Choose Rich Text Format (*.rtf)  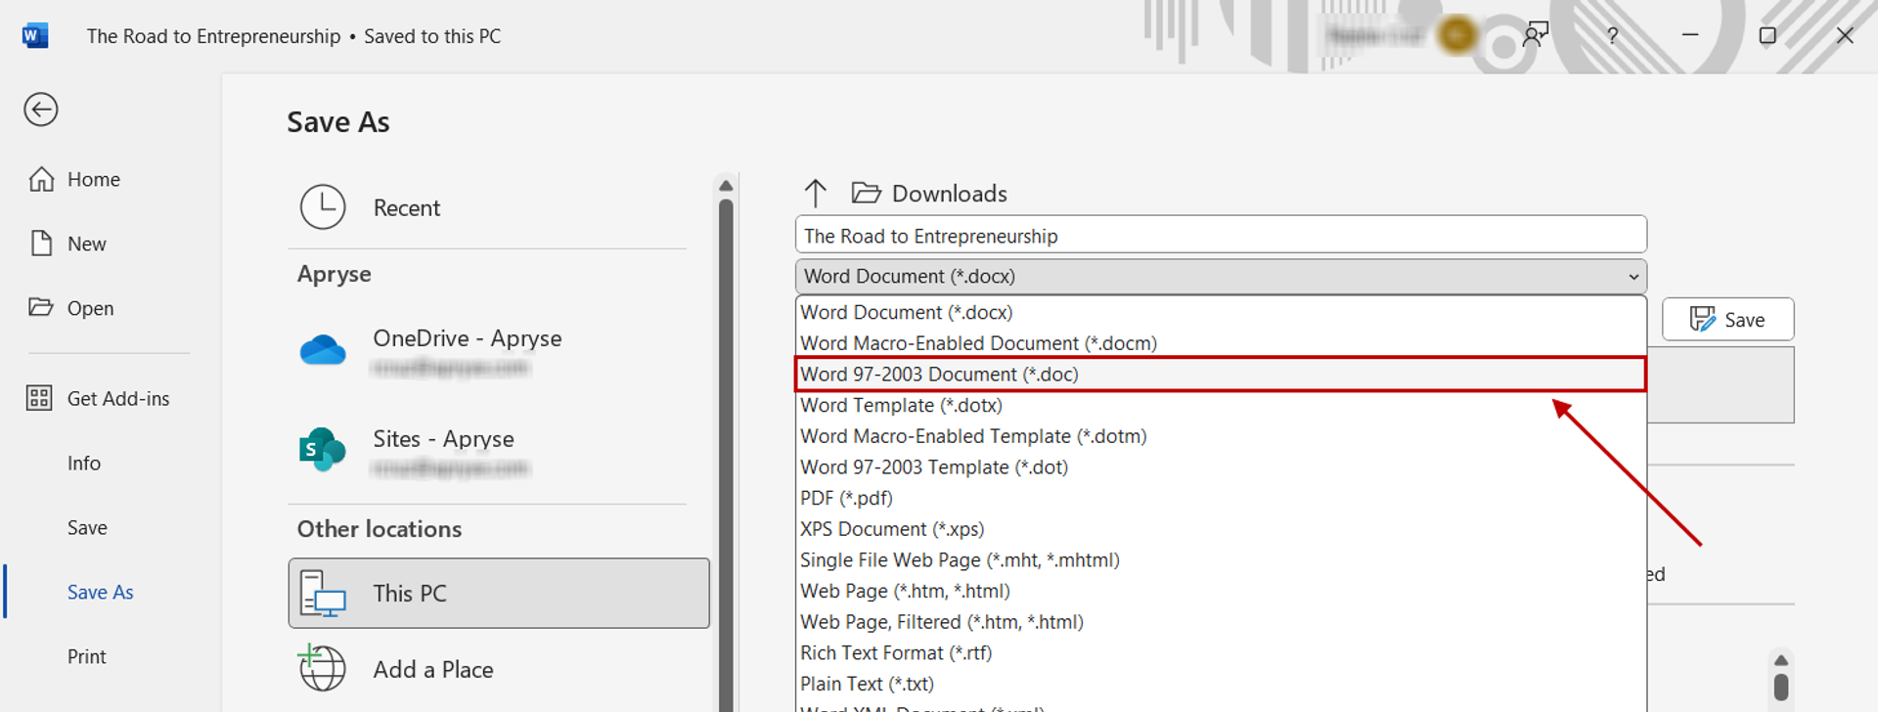click(1221, 653)
